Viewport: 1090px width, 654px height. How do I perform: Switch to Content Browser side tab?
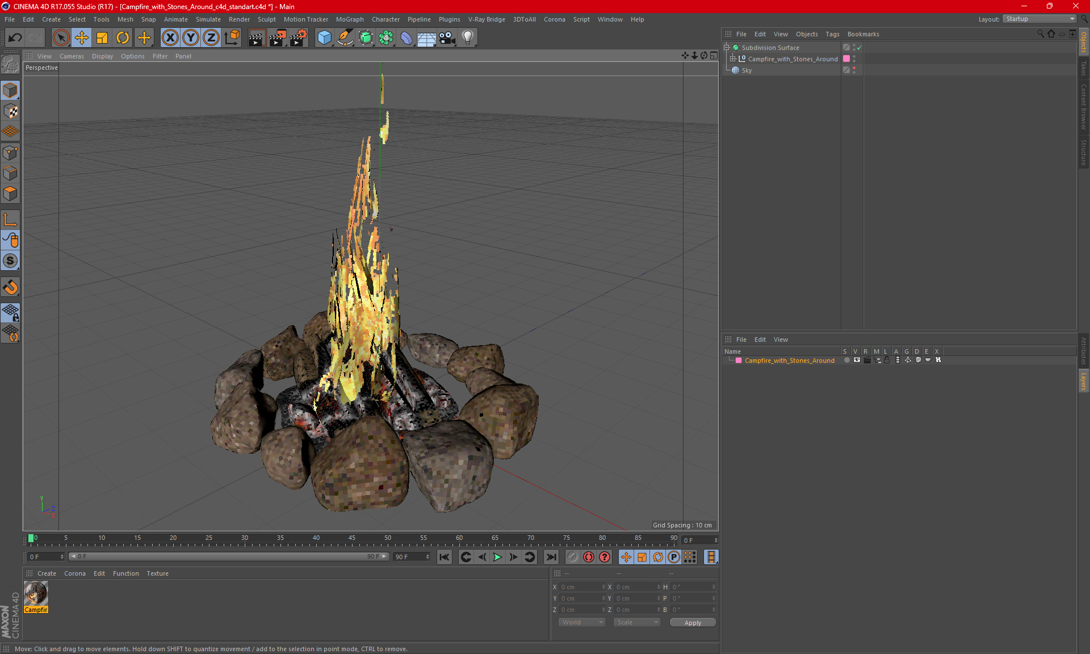(1083, 106)
